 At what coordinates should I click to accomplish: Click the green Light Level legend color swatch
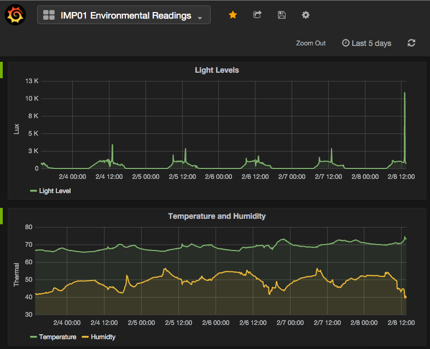pos(33,191)
